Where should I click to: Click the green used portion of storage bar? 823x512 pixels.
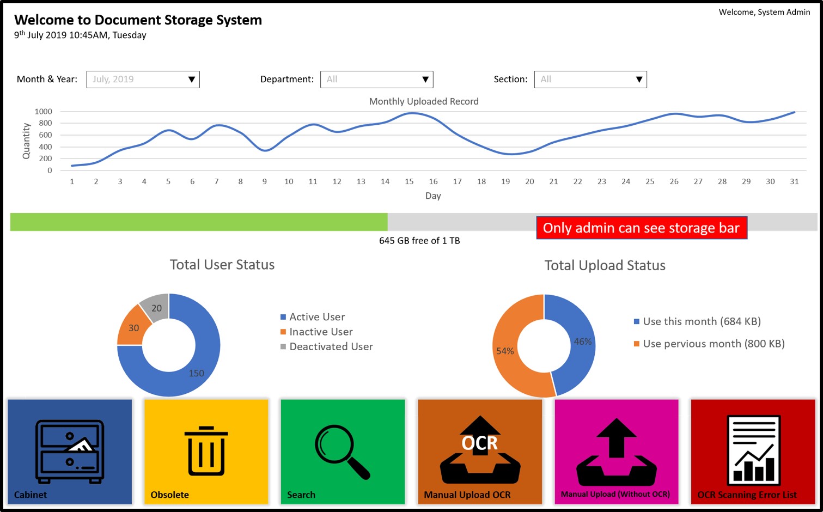199,222
